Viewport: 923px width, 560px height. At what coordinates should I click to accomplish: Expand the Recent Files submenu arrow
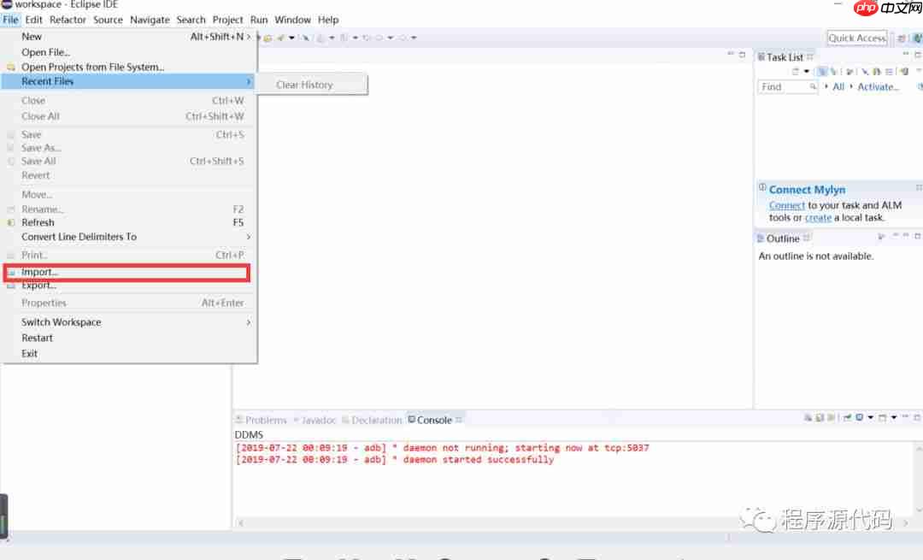(249, 81)
